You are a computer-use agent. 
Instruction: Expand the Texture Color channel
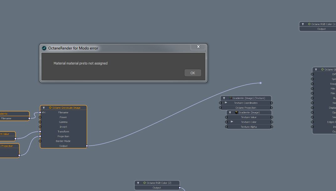(x=232, y=122)
